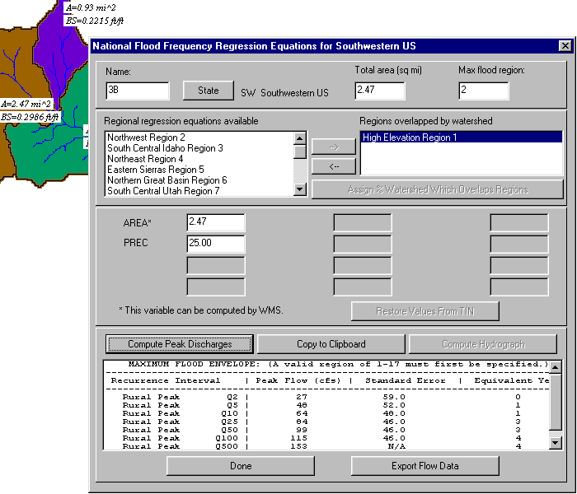577x494 pixels.
Task: Click the Name input field containing 3B
Action: pyautogui.click(x=138, y=91)
